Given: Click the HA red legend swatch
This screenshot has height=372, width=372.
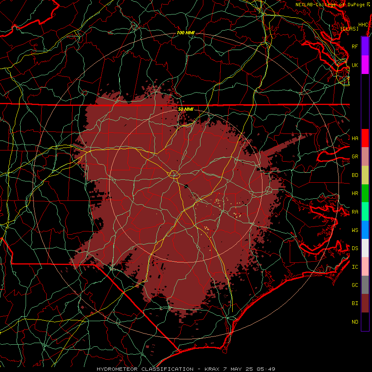Looking at the screenshot, I should coord(365,138).
